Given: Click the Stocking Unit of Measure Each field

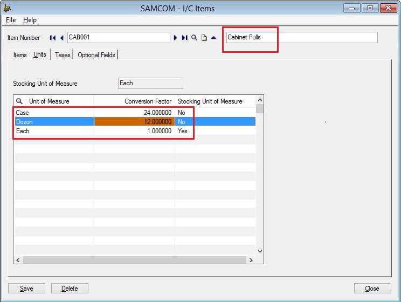Looking at the screenshot, I should 150,83.
